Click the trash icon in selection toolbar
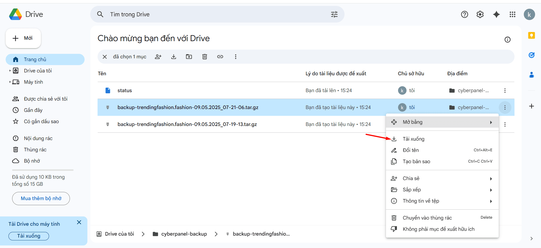Image resolution: width=541 pixels, height=248 pixels. click(x=205, y=57)
